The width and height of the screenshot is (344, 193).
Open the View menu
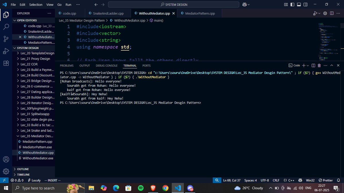click(50, 5)
